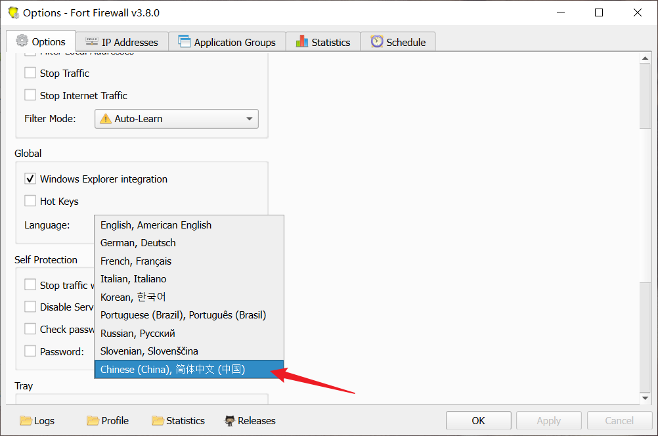The width and height of the screenshot is (658, 436).
Task: Click the Schedule tab clock icon
Action: (377, 42)
